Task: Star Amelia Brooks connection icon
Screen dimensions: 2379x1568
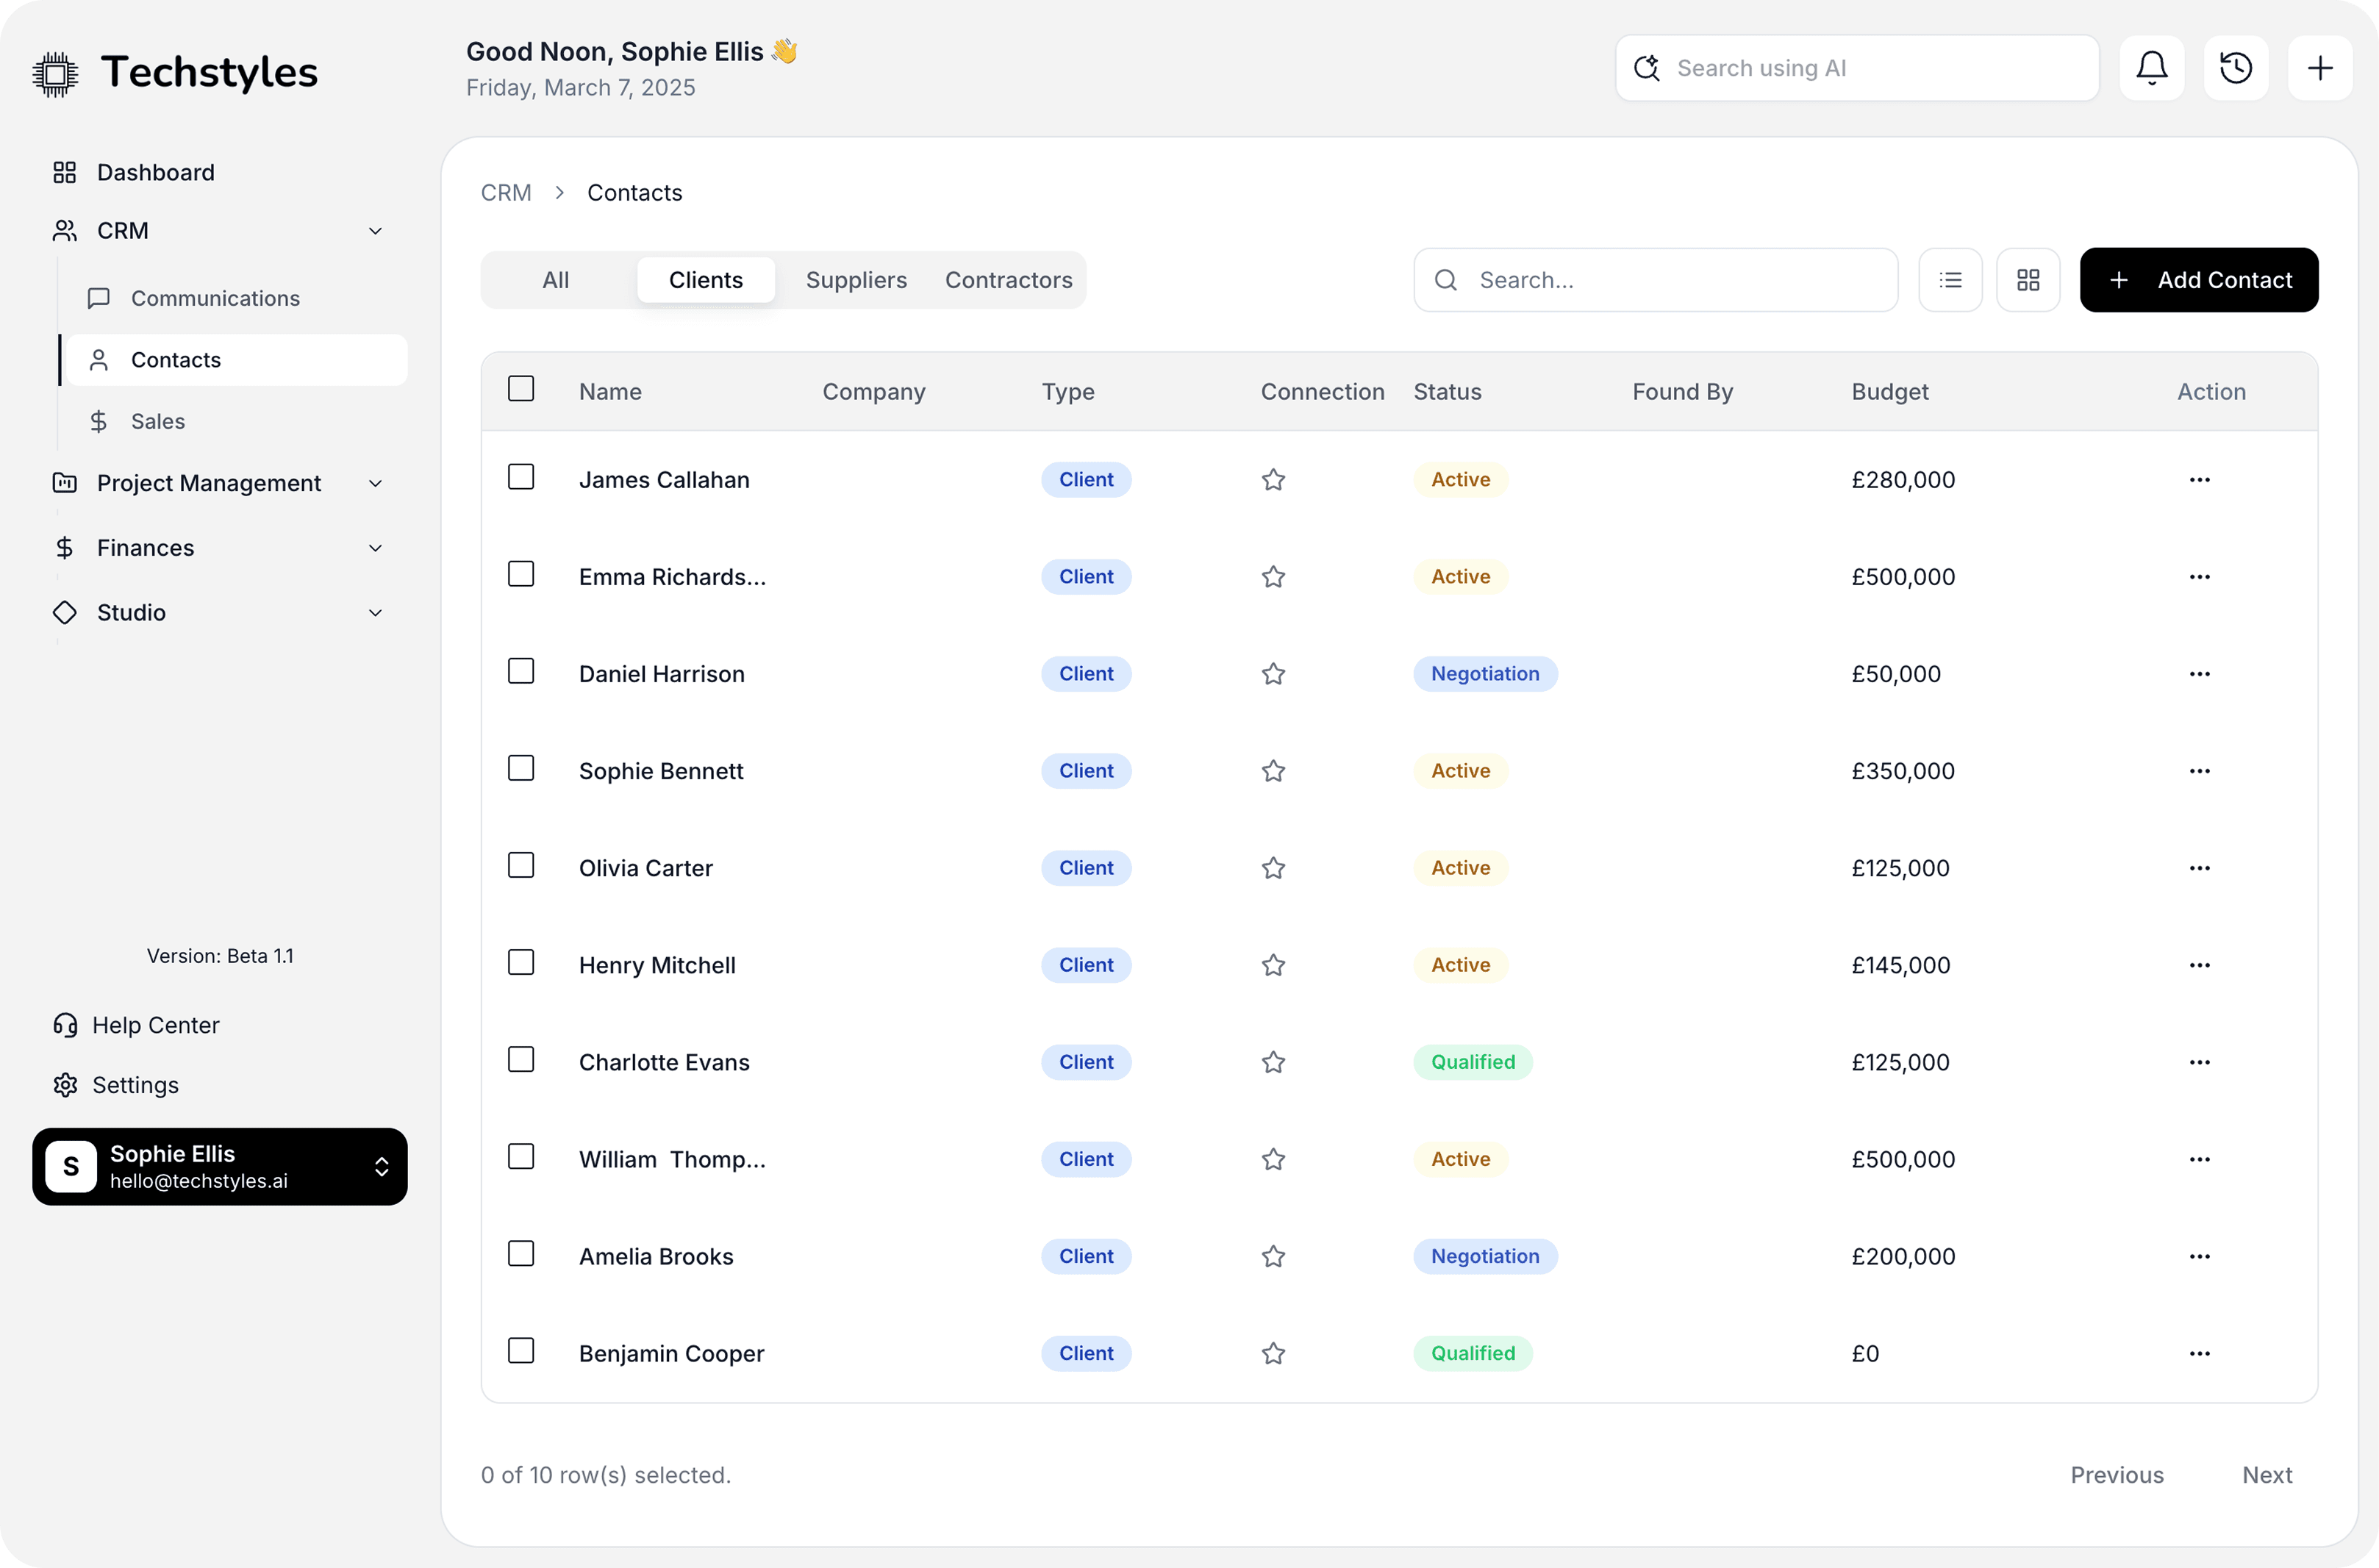Action: click(x=1273, y=1256)
